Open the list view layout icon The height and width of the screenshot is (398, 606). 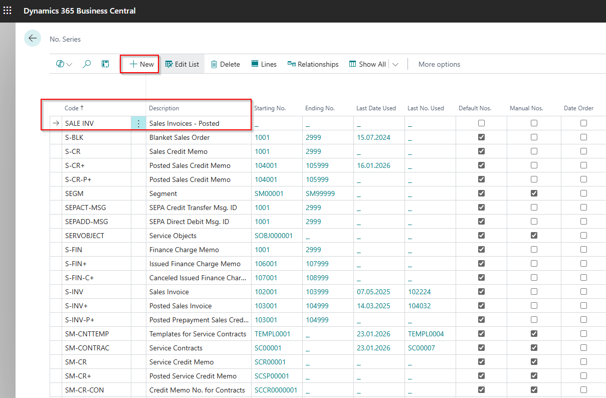[x=105, y=64]
